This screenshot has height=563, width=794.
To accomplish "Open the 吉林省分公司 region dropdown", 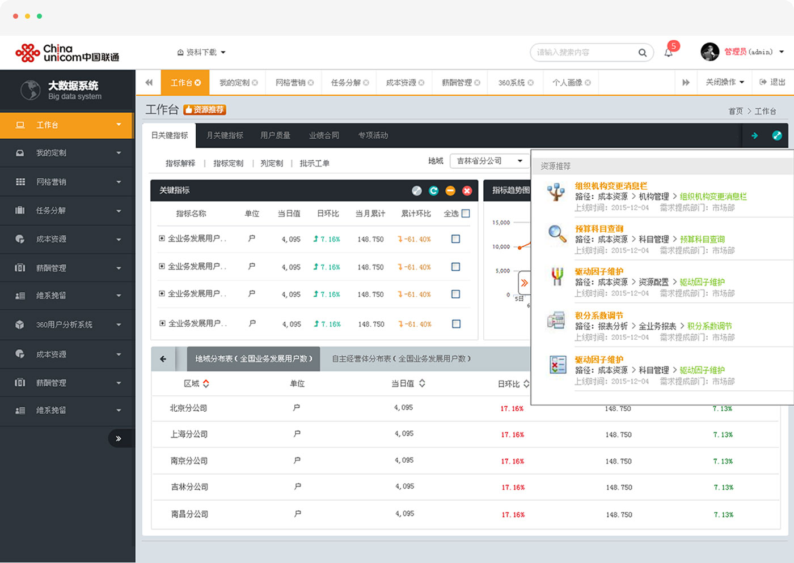I will pyautogui.click(x=489, y=161).
